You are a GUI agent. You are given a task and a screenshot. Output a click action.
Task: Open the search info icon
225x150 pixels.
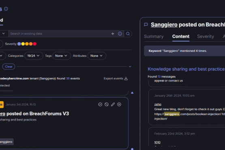120,34
